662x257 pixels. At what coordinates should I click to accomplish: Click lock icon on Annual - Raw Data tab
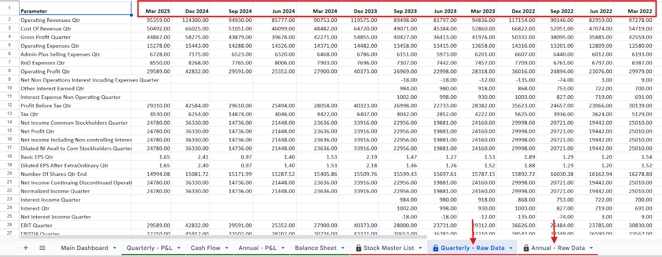click(526, 248)
